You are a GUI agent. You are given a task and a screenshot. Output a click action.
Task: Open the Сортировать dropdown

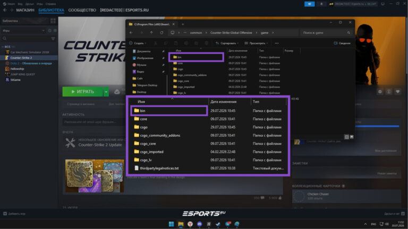(x=227, y=43)
